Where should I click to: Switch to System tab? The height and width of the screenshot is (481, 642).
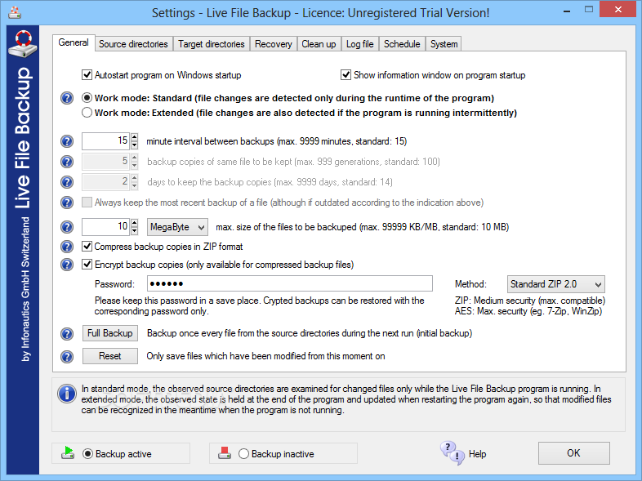[x=444, y=44]
